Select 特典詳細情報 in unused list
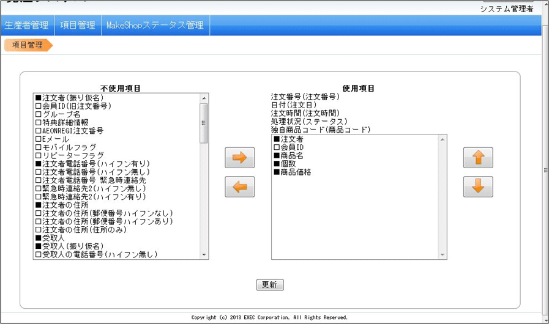The width and height of the screenshot is (549, 324). 62,122
